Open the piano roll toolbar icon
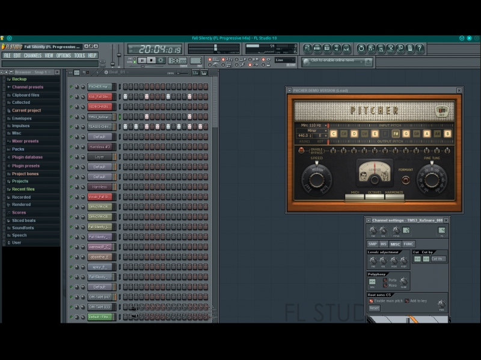 click(327, 49)
